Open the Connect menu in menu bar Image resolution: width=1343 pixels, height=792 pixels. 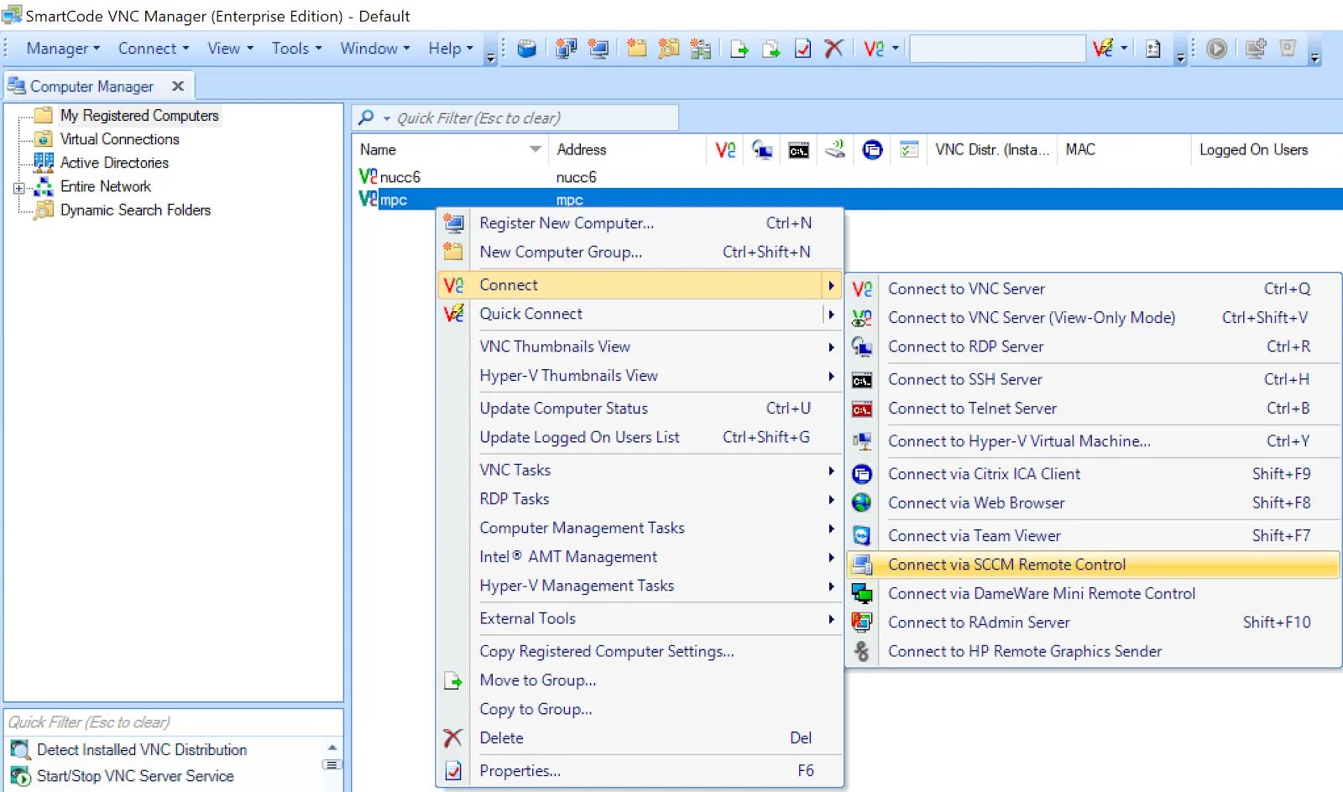click(154, 49)
